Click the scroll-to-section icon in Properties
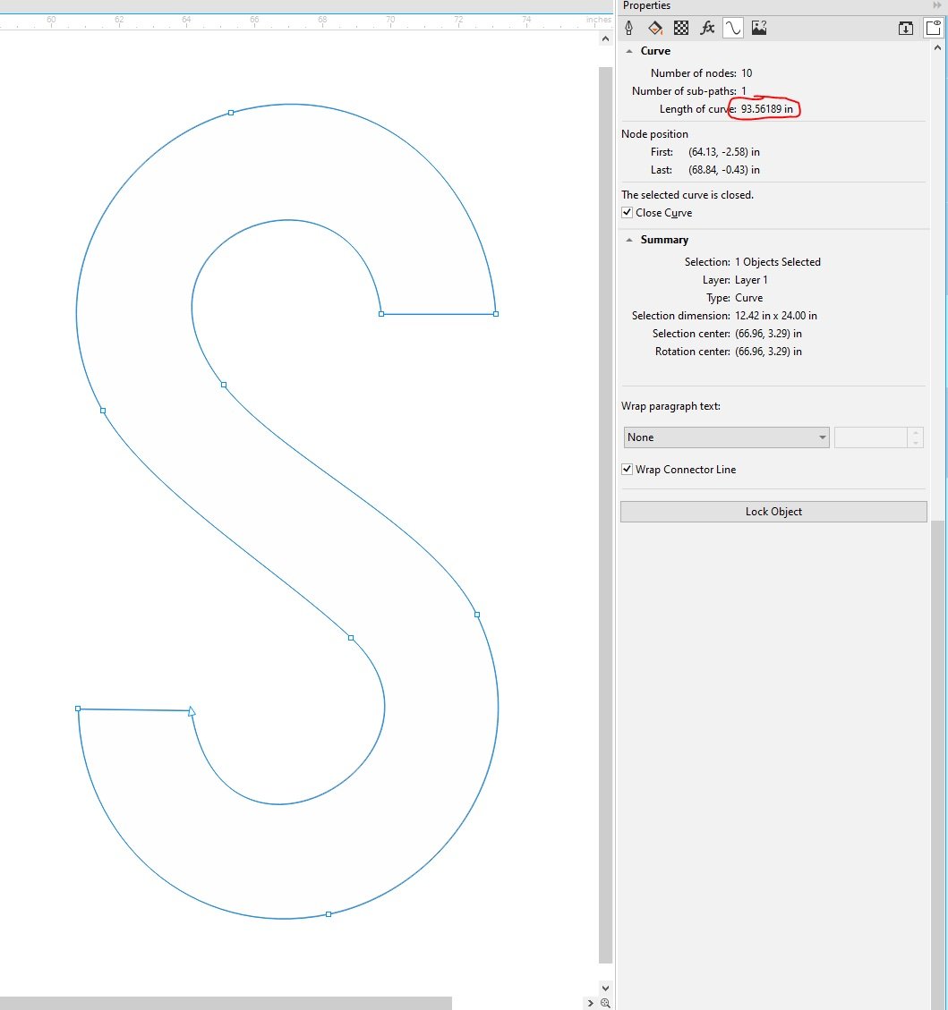The height and width of the screenshot is (1010, 948). pyautogui.click(x=905, y=28)
